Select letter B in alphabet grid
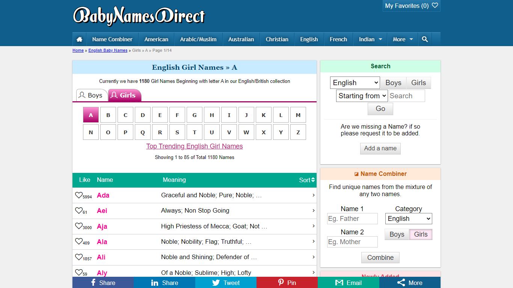The image size is (513, 288). click(x=108, y=115)
